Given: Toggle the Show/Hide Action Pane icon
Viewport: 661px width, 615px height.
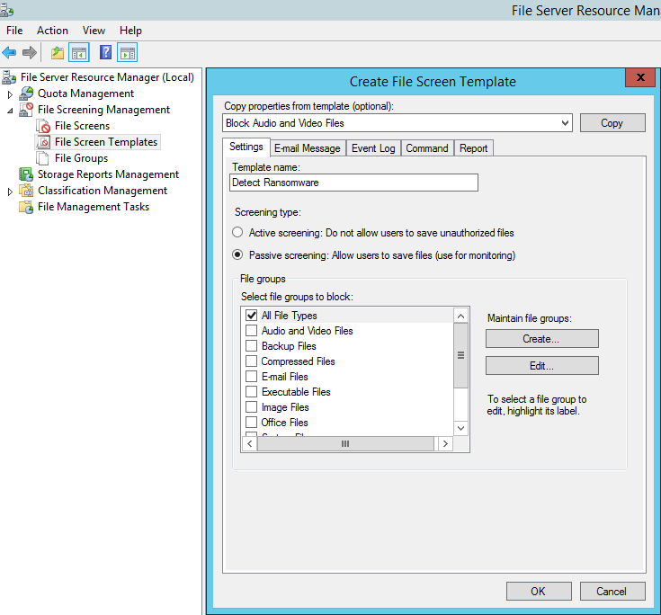Looking at the screenshot, I should pyautogui.click(x=128, y=53).
